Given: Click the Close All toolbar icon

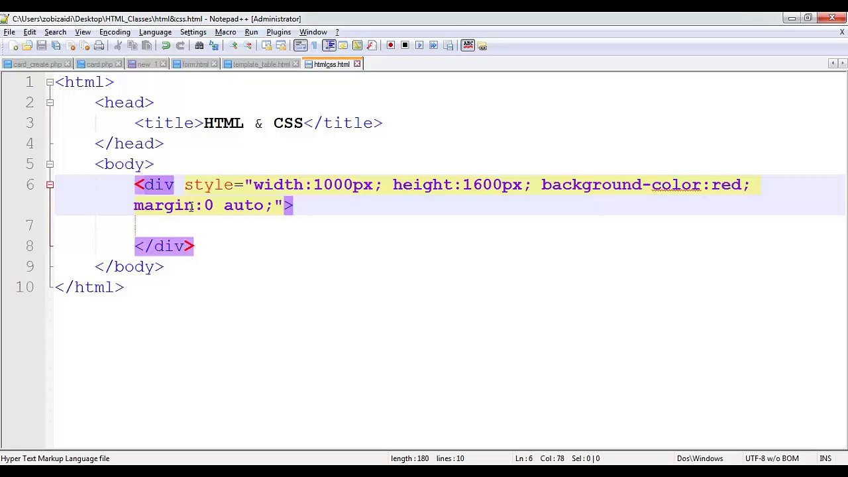Looking at the screenshot, I should tap(85, 45).
